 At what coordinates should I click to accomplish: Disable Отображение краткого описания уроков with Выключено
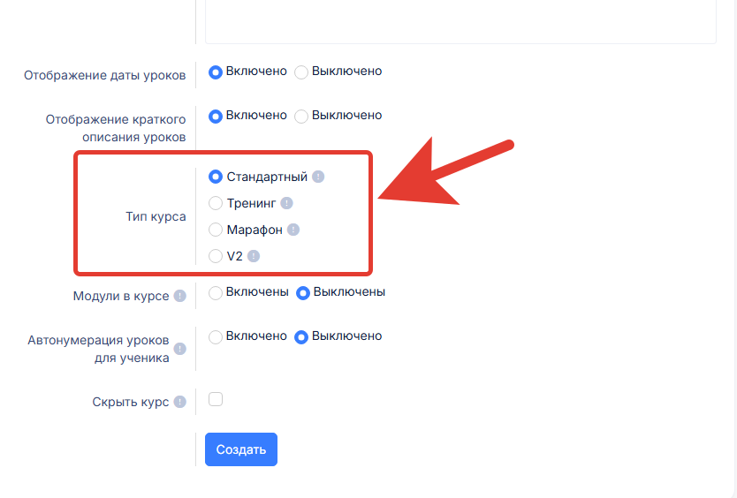pos(301,116)
